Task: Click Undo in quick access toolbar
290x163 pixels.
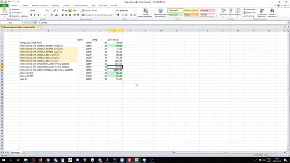Action: (9, 2)
